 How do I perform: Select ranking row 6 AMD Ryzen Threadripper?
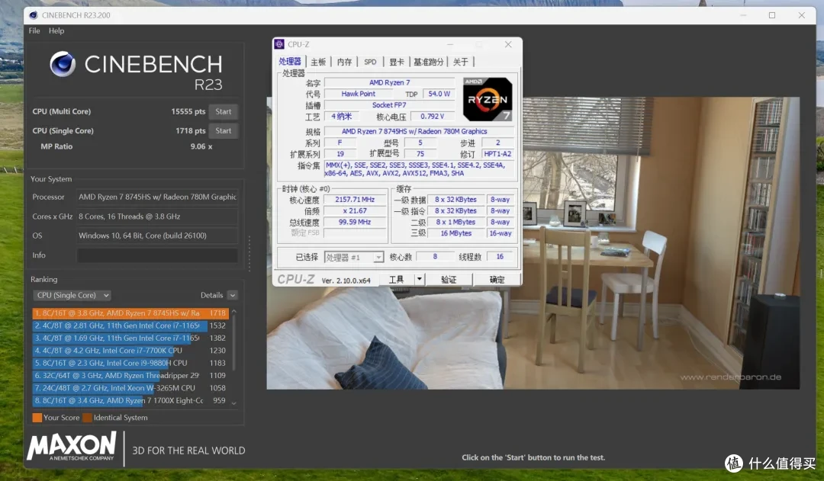(x=130, y=376)
